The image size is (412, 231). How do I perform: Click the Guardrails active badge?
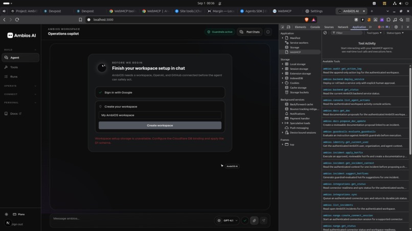pyautogui.click(x=220, y=32)
